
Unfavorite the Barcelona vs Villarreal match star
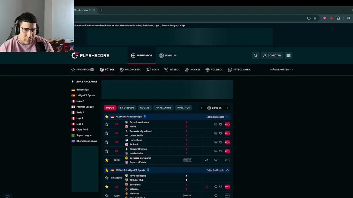pyautogui.click(x=107, y=187)
